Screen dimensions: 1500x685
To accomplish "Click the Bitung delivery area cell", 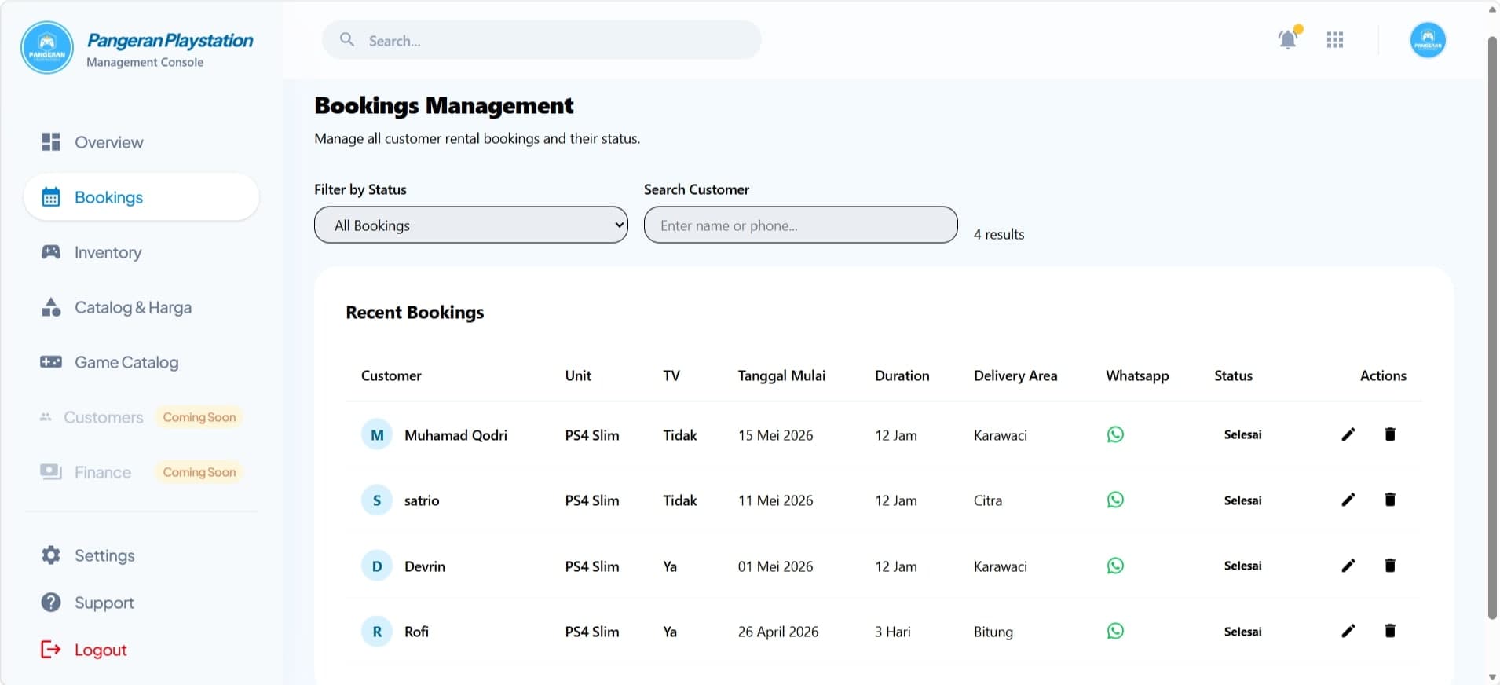I will (x=993, y=632).
